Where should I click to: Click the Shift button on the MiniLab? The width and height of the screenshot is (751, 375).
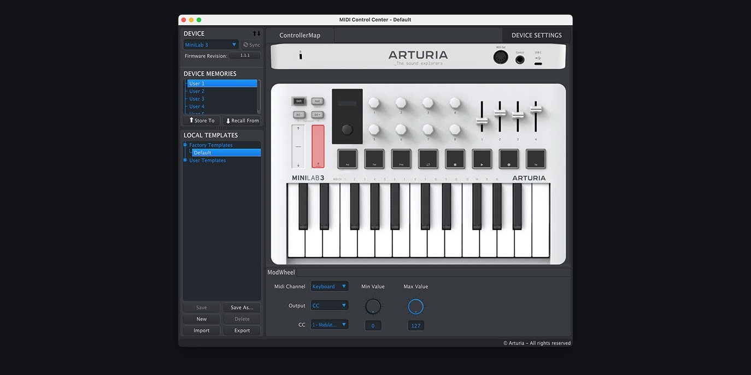pos(299,101)
